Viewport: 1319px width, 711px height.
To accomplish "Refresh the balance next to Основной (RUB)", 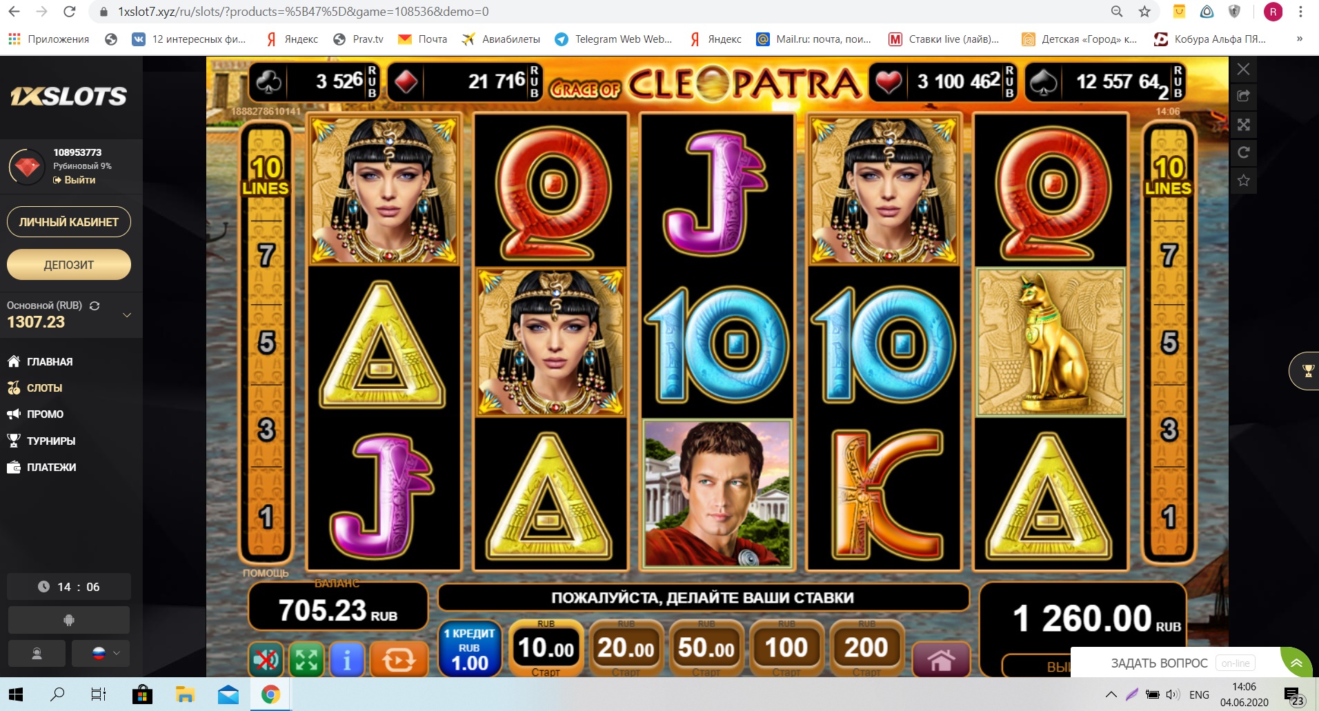I will [95, 306].
